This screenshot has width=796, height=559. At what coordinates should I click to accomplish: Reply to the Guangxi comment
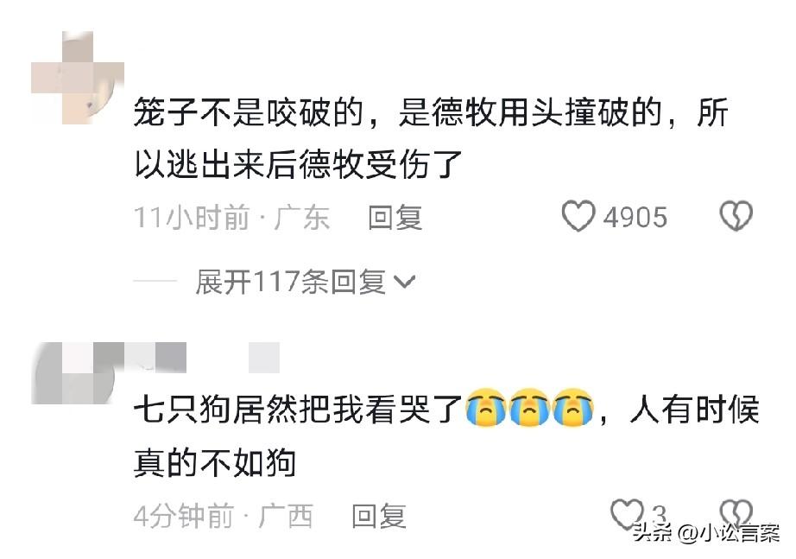(x=379, y=517)
